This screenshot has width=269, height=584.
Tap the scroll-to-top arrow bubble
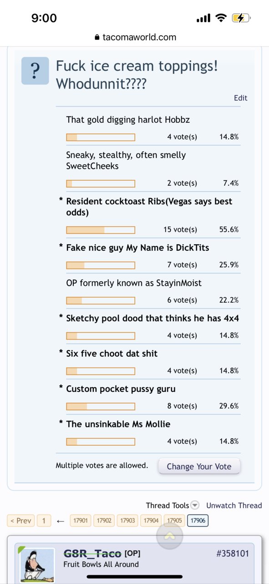point(169,536)
